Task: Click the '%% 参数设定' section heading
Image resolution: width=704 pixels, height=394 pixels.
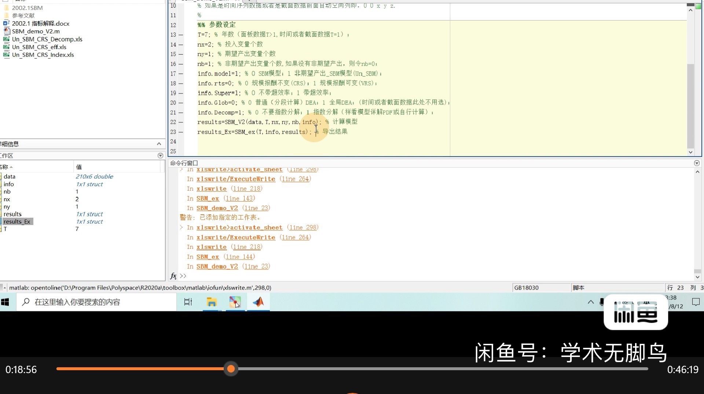Action: (217, 25)
